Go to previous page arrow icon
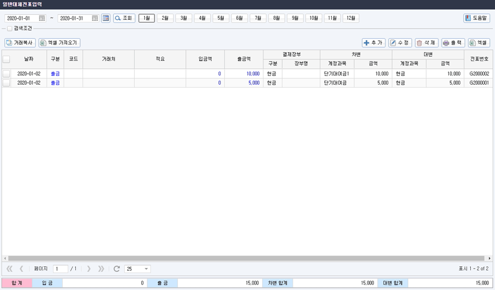This screenshot has height=290, width=495. 21,269
